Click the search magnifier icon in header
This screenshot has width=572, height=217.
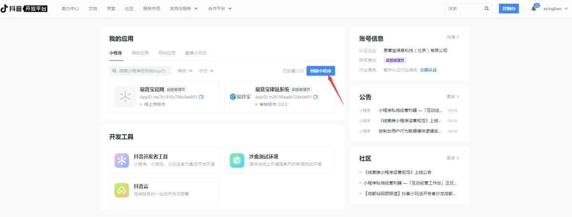pos(487,8)
